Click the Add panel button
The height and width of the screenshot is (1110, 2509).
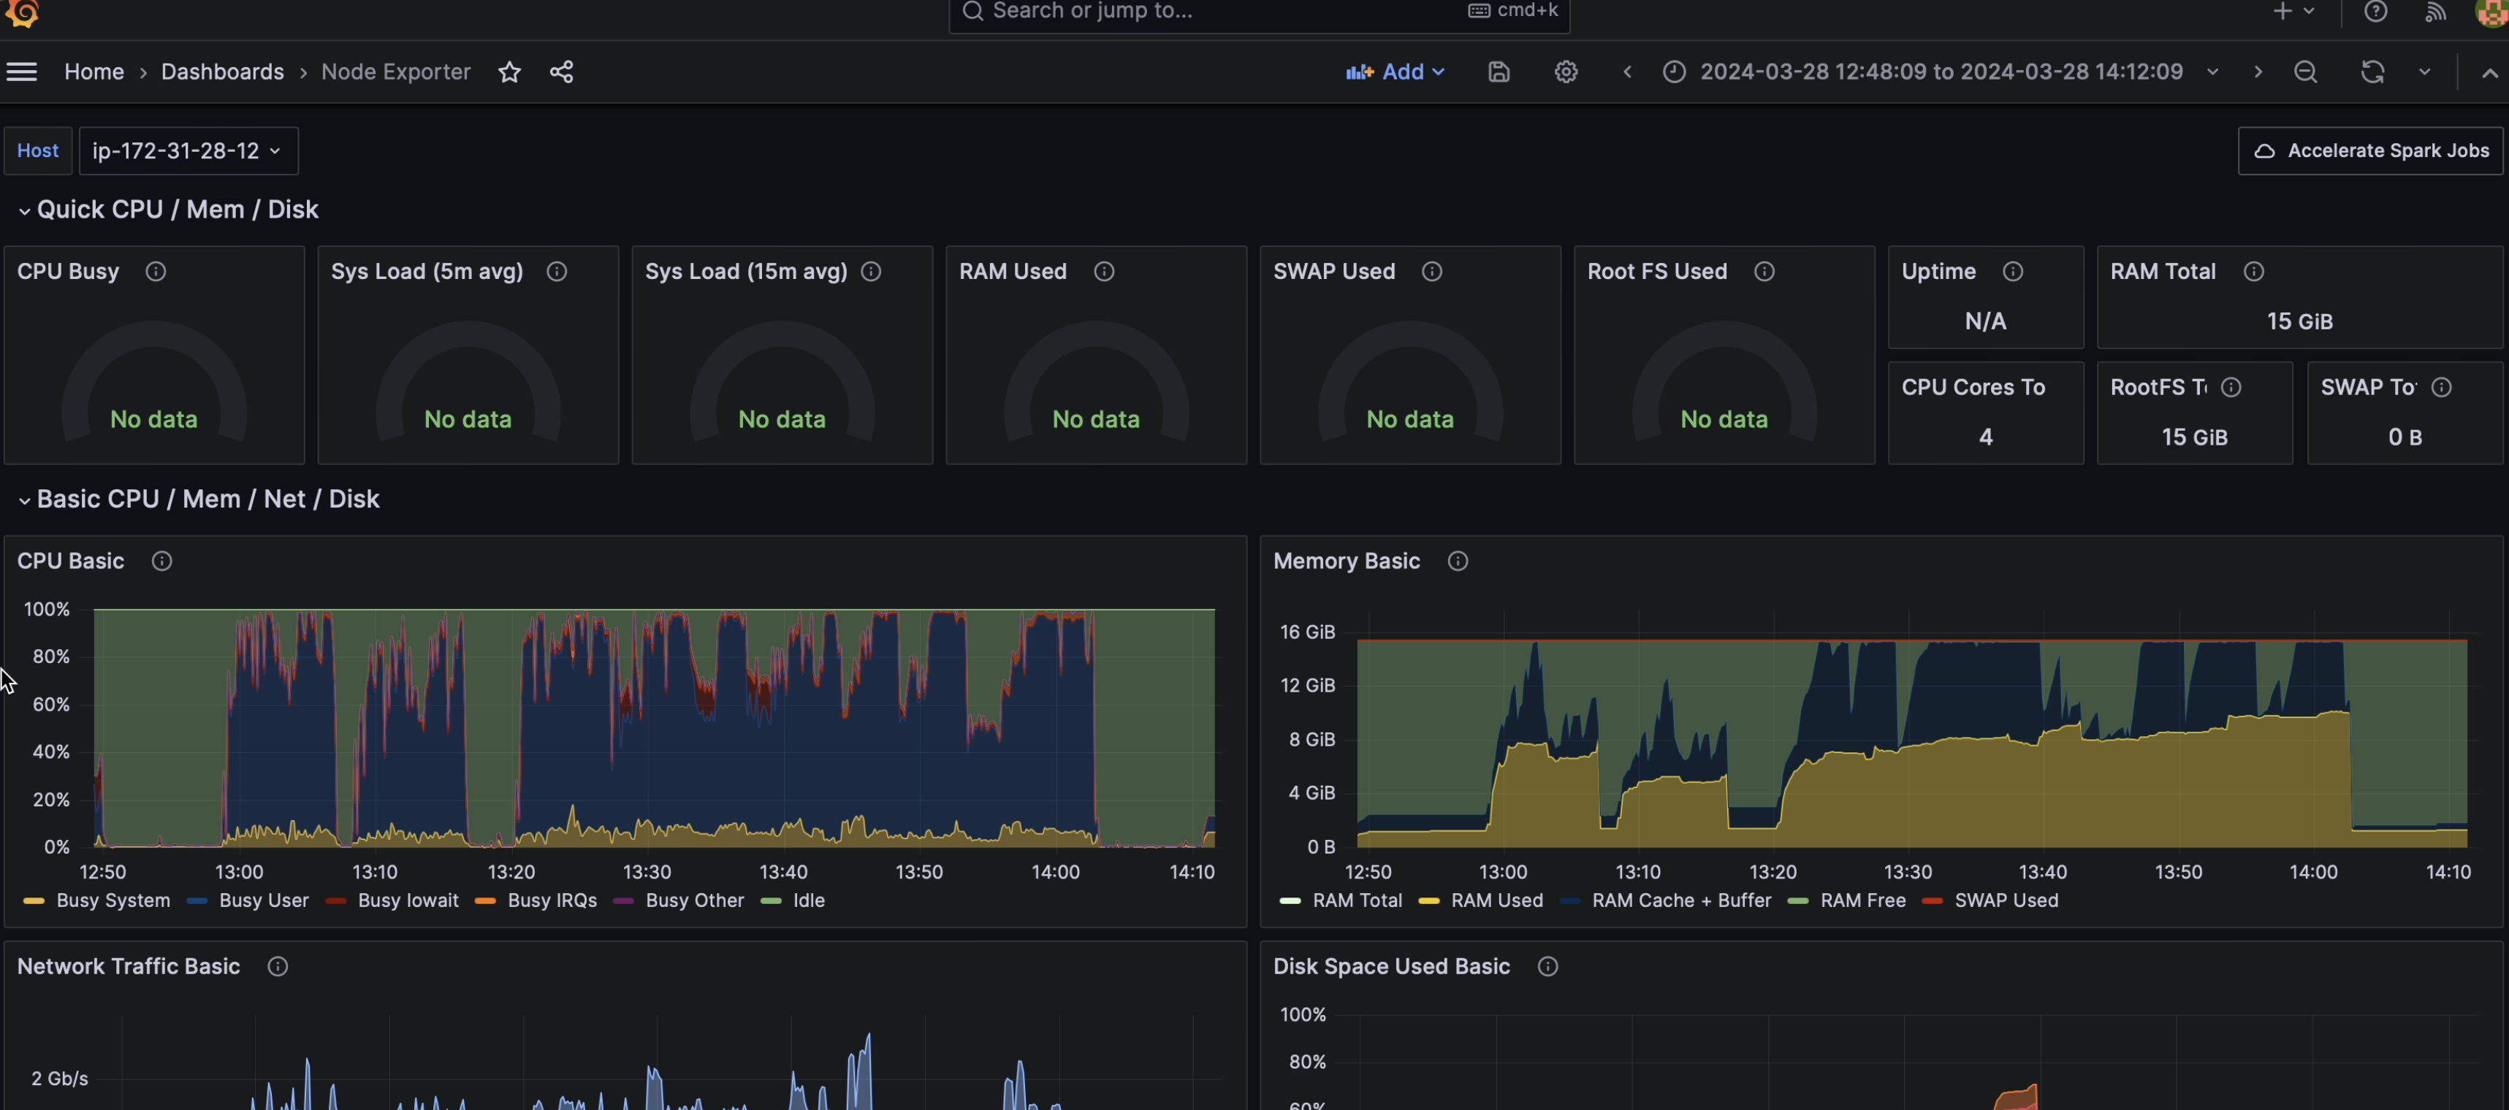point(1395,71)
